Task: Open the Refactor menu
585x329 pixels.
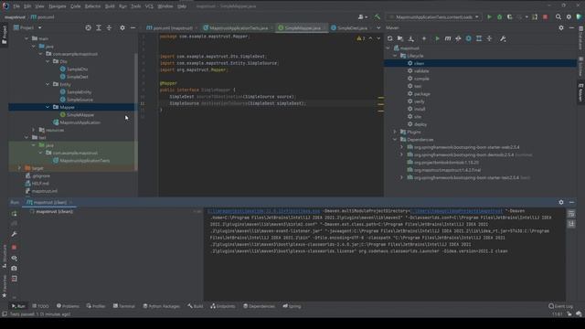Action: click(x=92, y=6)
